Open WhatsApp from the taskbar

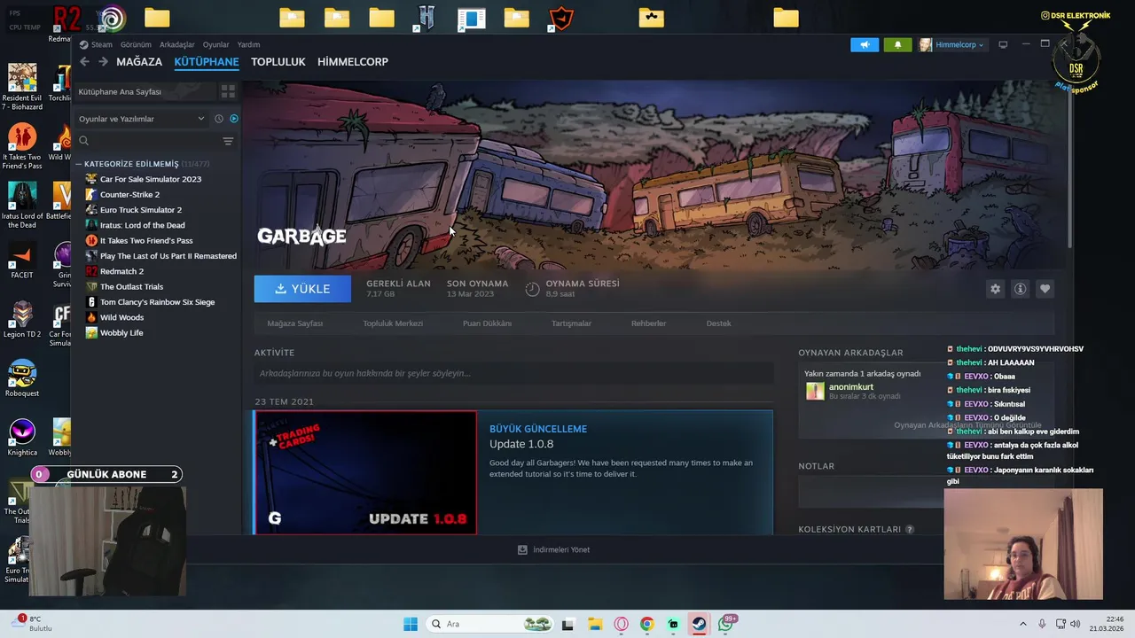(726, 624)
